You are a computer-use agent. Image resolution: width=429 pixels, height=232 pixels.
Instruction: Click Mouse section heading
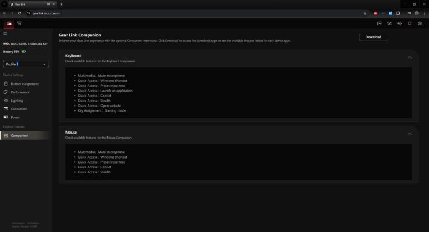click(71, 132)
